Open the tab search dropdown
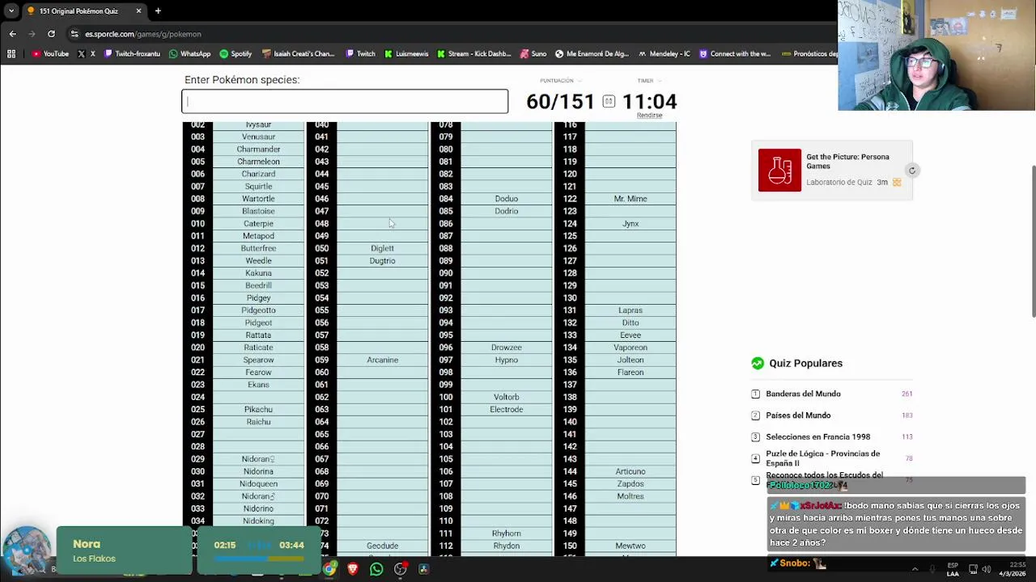1036x582 pixels. (11, 11)
